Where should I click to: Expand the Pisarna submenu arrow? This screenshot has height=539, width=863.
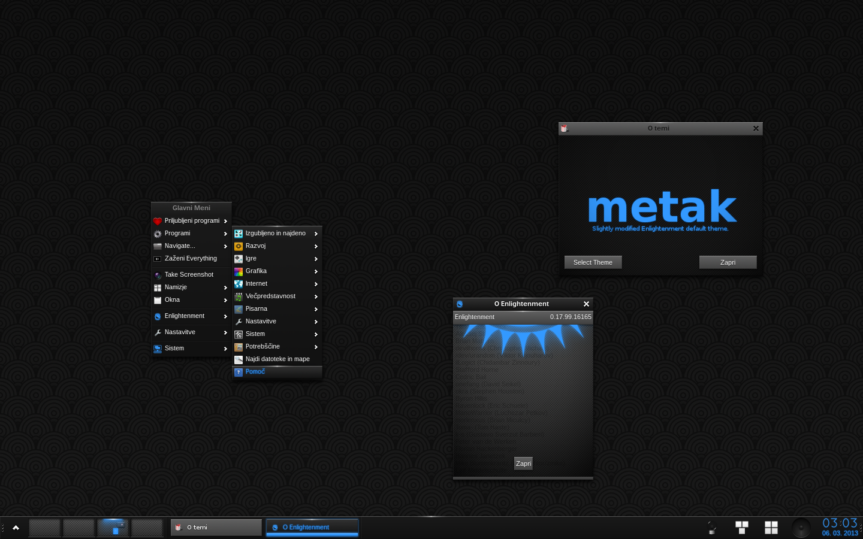pyautogui.click(x=316, y=309)
